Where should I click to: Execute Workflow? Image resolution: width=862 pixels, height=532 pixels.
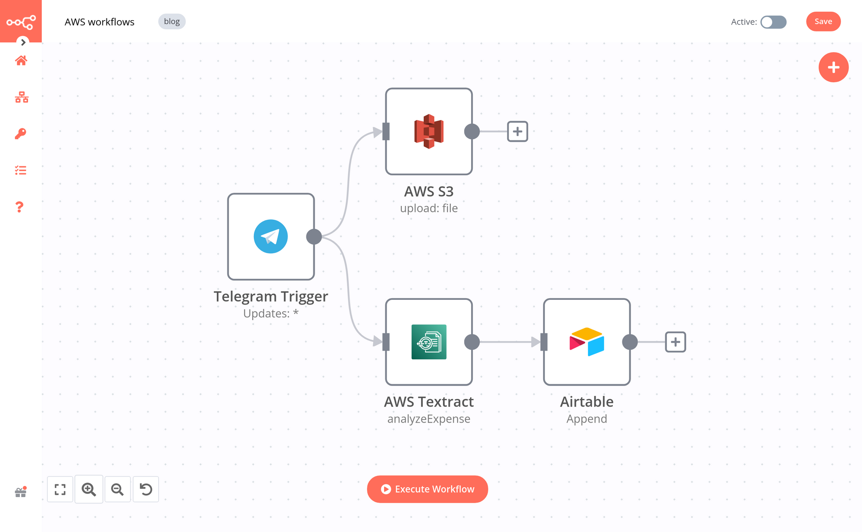point(427,489)
